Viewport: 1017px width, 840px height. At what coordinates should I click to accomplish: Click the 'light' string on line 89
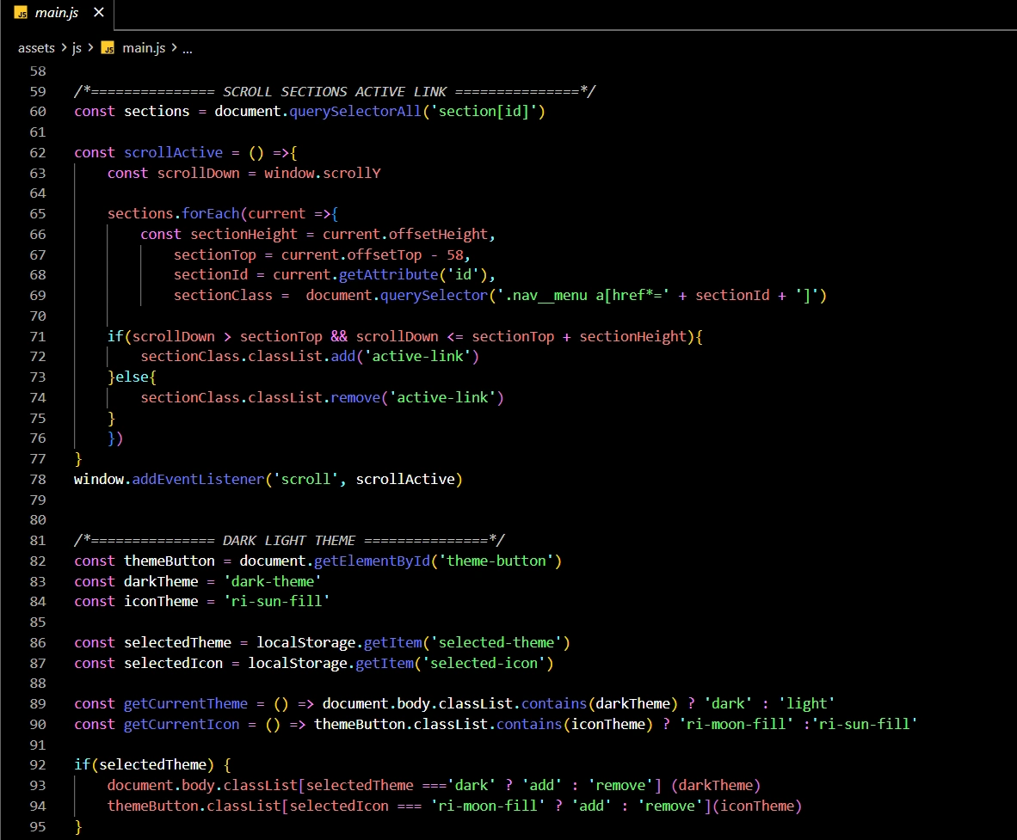pyautogui.click(x=806, y=704)
